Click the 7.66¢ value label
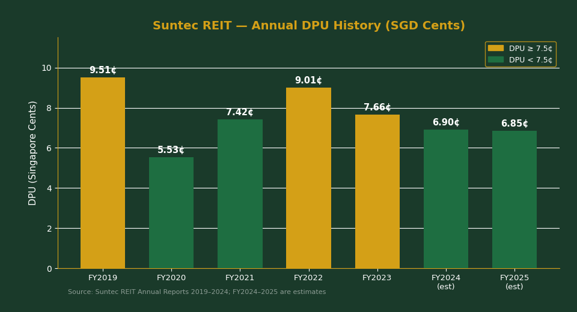 coord(377,107)
